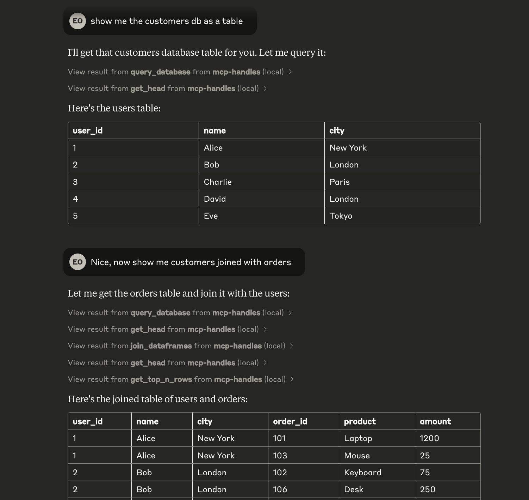This screenshot has height=500, width=529.
Task: Expand the first query_database result chevron
Action: coord(290,72)
